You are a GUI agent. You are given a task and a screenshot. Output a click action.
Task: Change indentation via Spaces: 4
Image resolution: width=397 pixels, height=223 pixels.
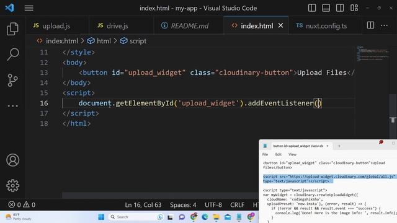coord(183,205)
